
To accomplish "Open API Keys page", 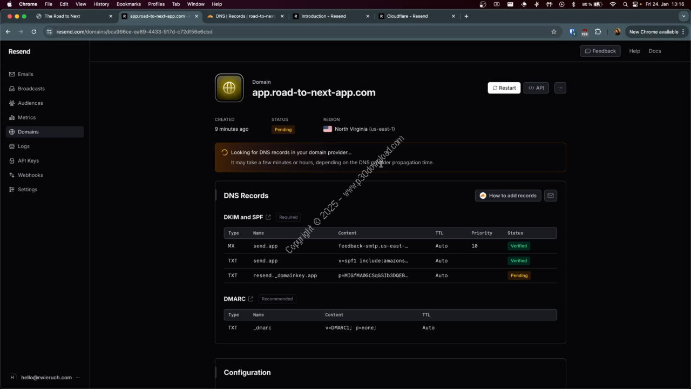I will tap(45, 160).
